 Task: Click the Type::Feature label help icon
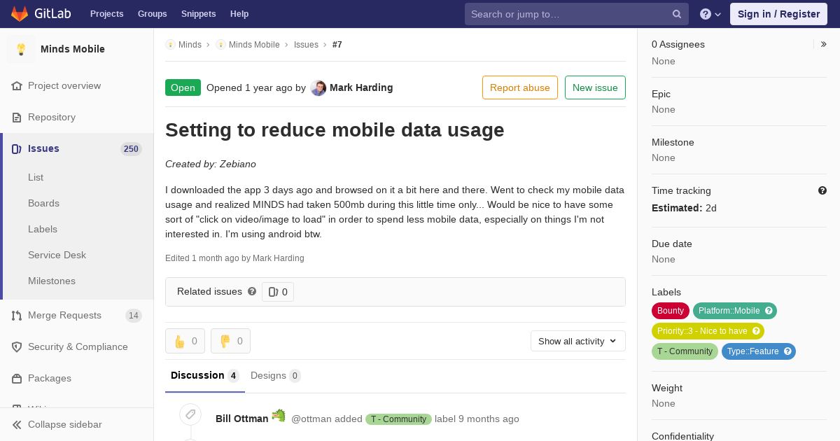[787, 351]
